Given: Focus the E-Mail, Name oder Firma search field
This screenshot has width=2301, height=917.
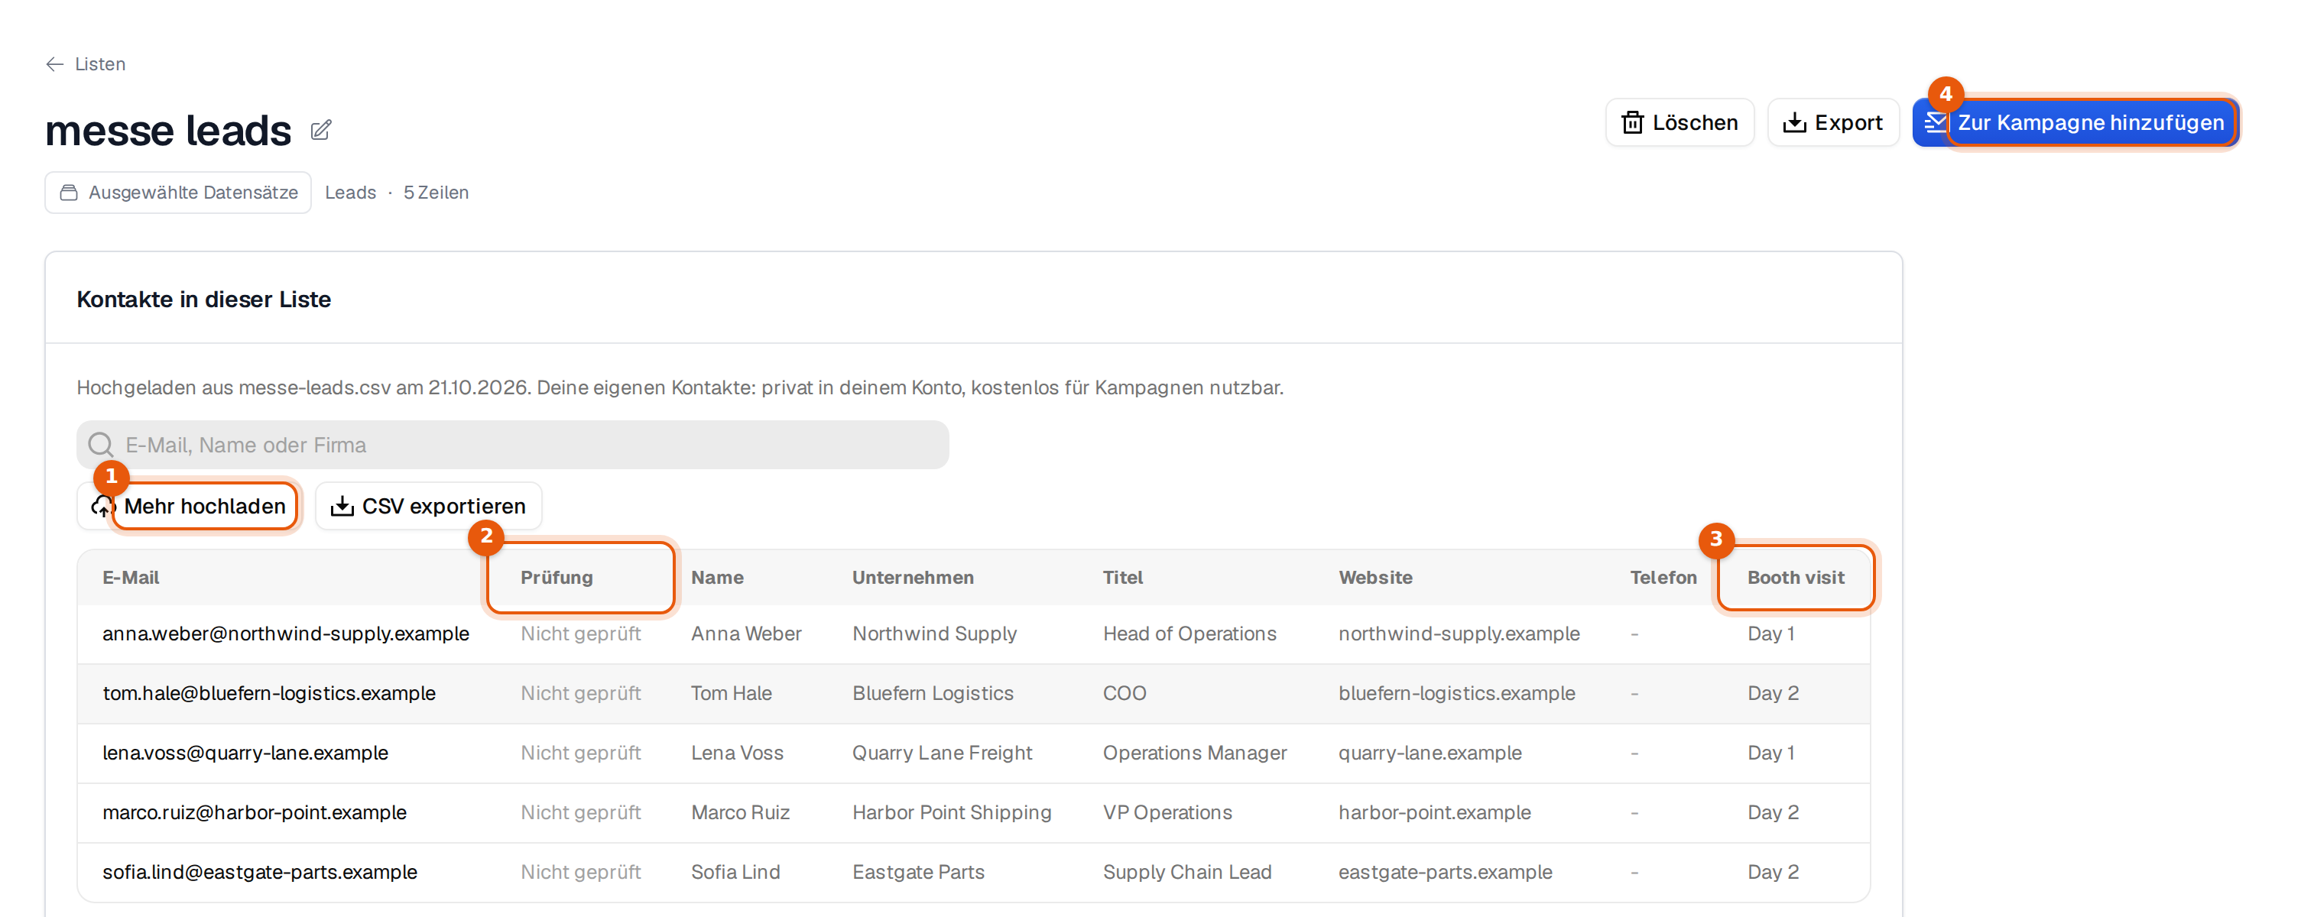Looking at the screenshot, I should tap(513, 445).
